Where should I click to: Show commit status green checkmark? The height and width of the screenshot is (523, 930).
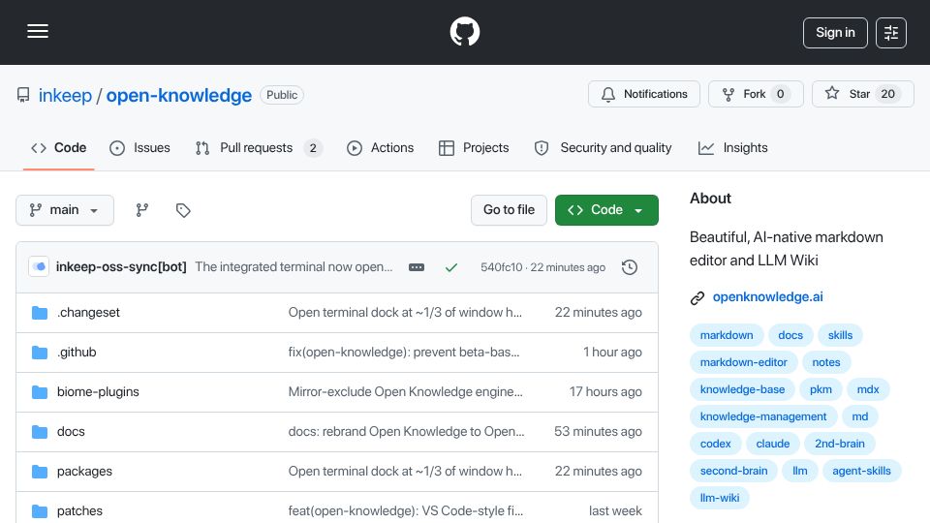point(451,267)
